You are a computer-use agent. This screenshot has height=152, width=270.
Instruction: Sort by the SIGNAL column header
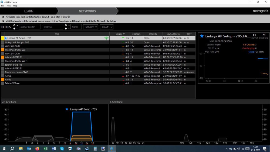tap(120, 34)
